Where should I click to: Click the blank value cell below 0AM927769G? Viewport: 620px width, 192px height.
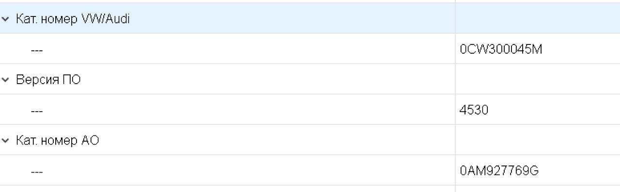click(x=538, y=189)
